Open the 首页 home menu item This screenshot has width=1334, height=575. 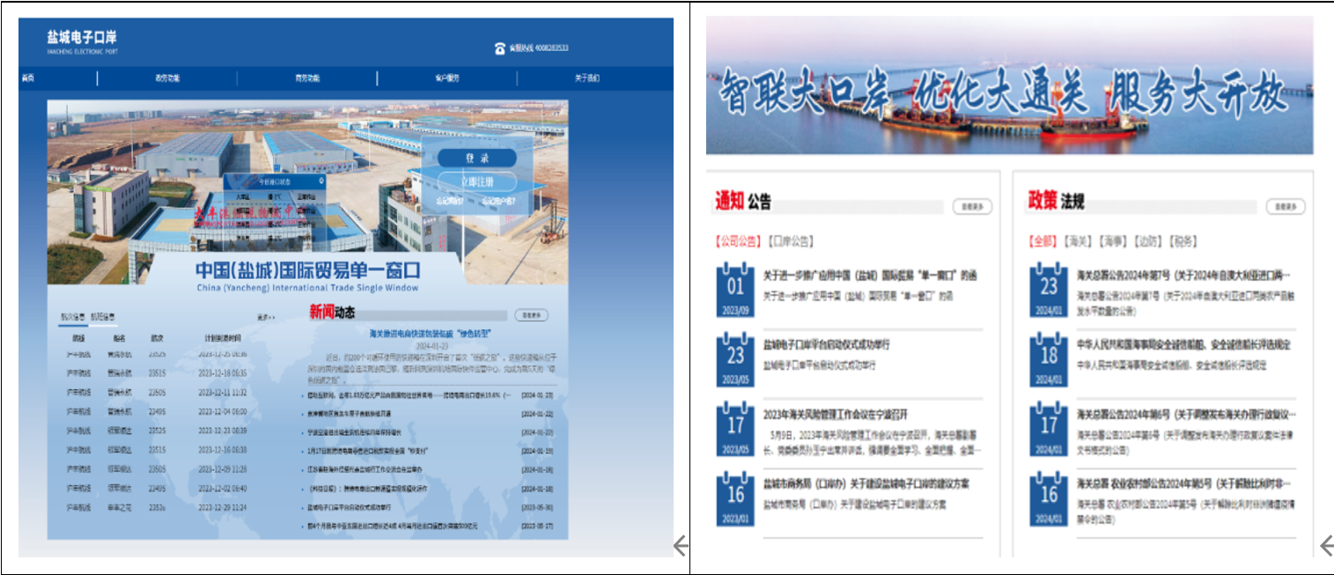coord(28,78)
